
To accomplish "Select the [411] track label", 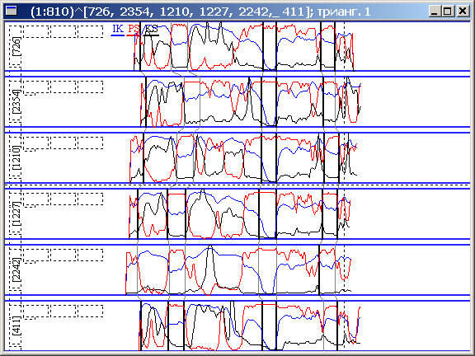I will pyautogui.click(x=17, y=326).
